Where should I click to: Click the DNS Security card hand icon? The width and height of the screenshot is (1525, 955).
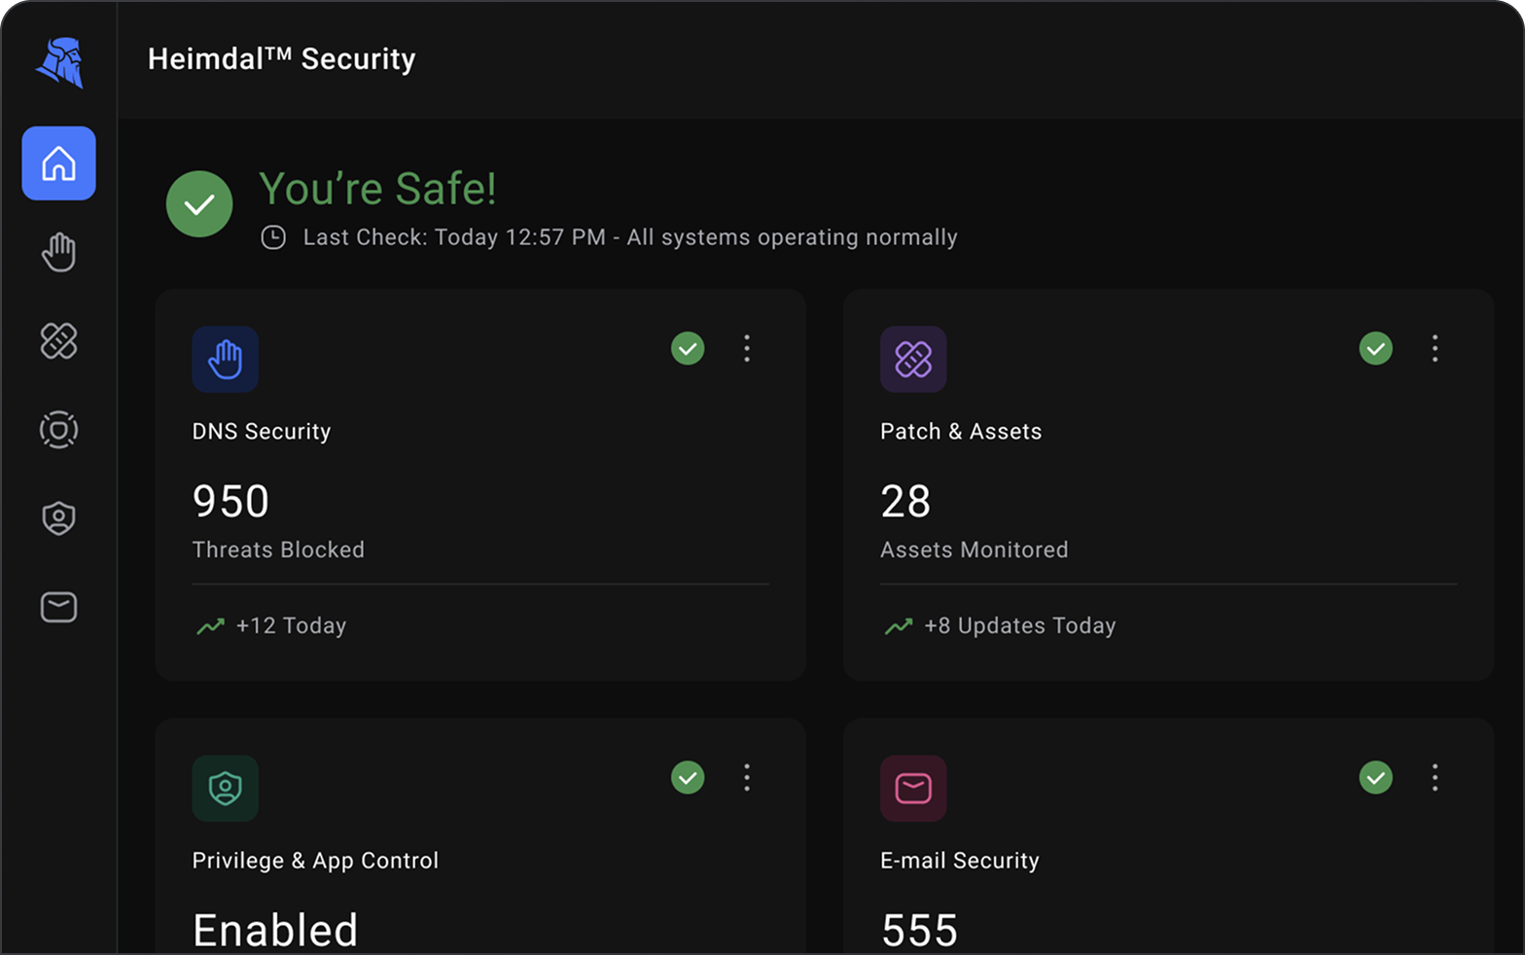(x=225, y=359)
